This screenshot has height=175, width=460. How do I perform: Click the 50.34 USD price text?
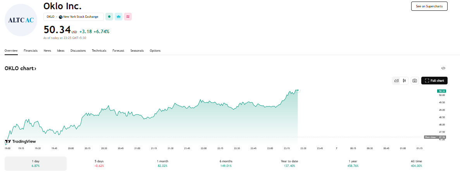click(x=60, y=30)
